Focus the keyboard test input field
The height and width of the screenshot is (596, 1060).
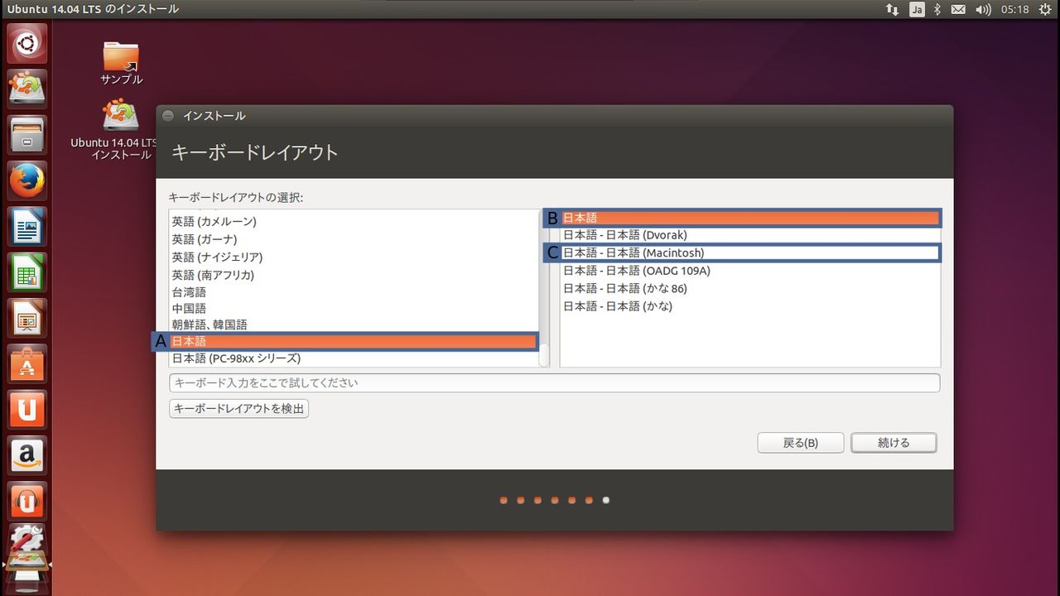[554, 382]
